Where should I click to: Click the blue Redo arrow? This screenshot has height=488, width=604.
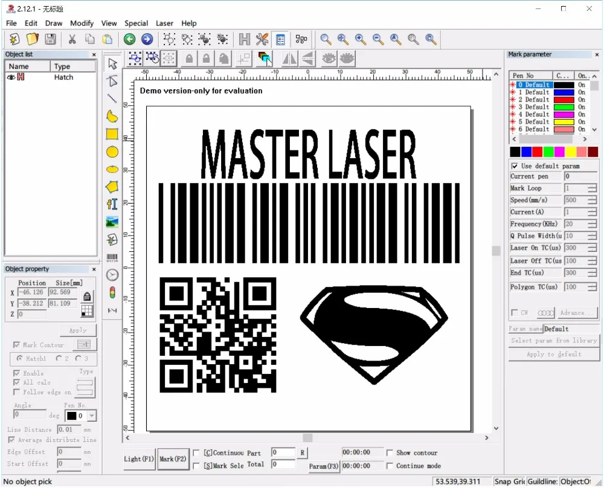point(147,39)
